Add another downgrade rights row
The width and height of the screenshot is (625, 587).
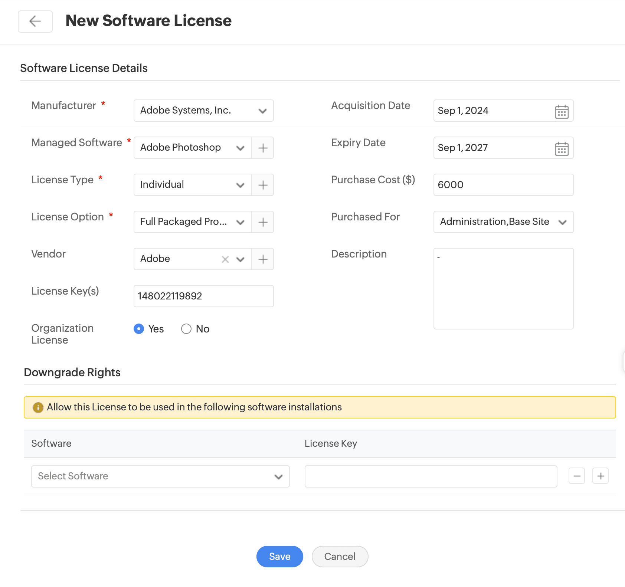tap(601, 476)
